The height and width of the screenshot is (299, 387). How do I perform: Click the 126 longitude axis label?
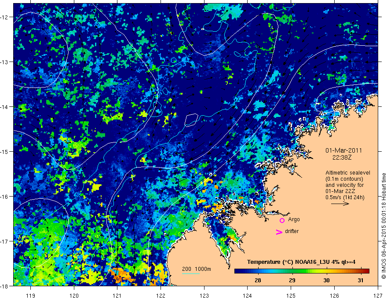334,295
